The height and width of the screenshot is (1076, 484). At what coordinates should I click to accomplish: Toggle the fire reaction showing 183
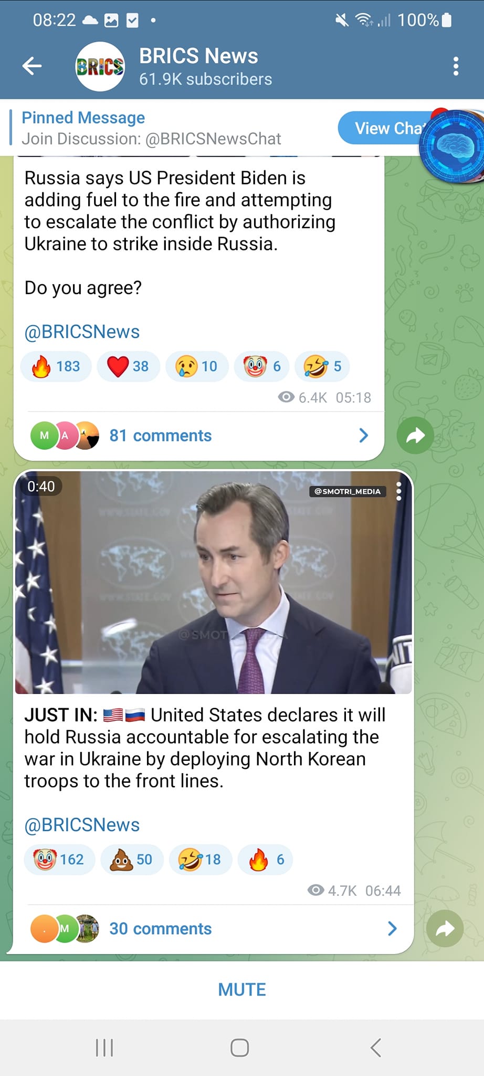click(x=56, y=366)
